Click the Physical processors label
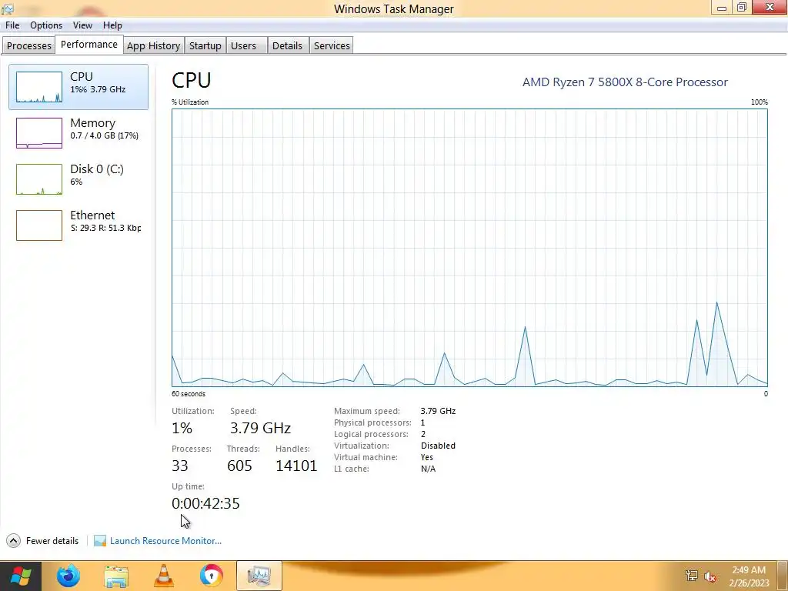 [x=372, y=422]
